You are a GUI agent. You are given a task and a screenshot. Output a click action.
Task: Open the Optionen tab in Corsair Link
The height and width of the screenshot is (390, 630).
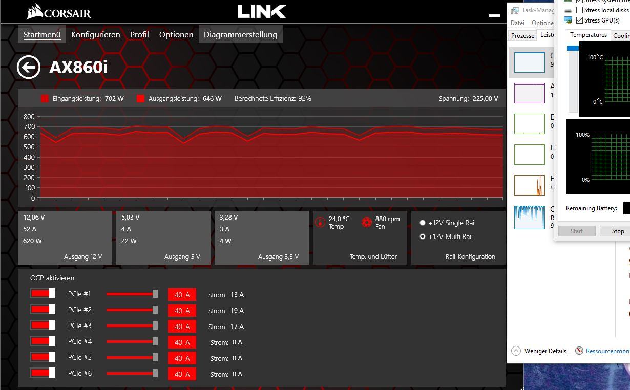click(x=176, y=34)
